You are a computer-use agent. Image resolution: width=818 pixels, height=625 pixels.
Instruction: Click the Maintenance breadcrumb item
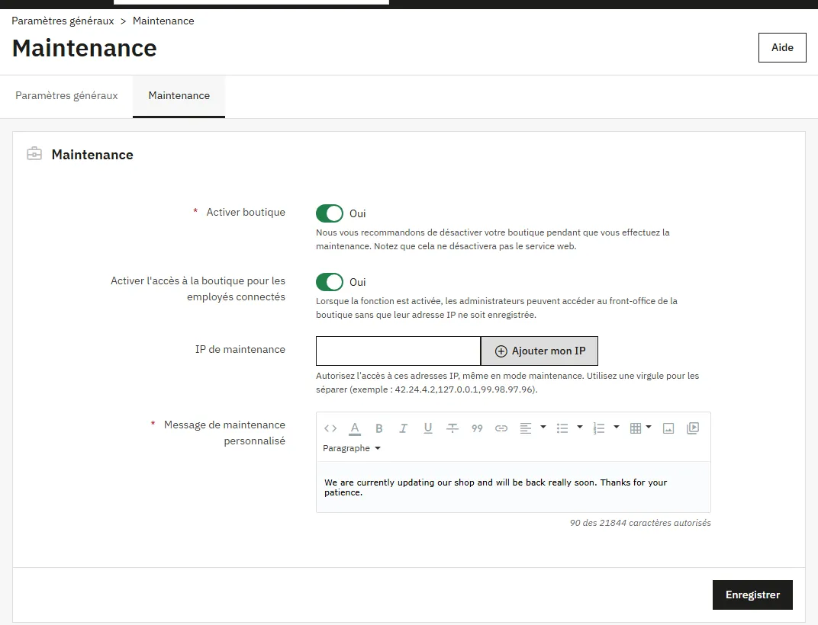pyautogui.click(x=163, y=21)
